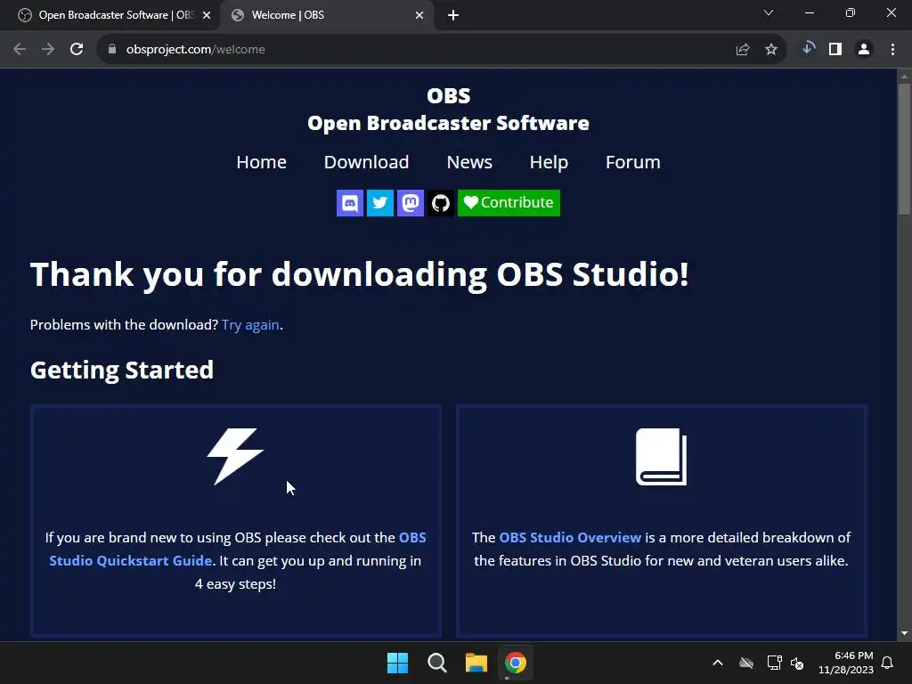This screenshot has width=912, height=684.
Task: Open the OBS GitHub icon
Action: [x=440, y=203]
